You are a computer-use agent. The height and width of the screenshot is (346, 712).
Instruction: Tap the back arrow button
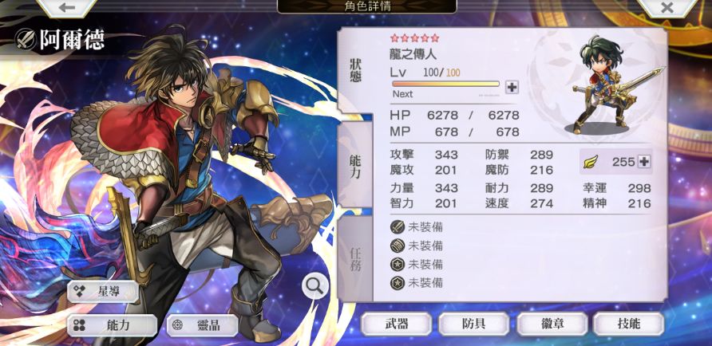point(67,7)
